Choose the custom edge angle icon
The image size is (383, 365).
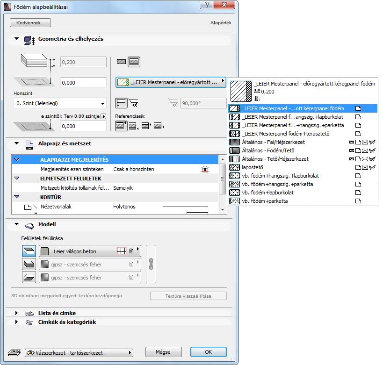pyautogui.click(x=134, y=103)
